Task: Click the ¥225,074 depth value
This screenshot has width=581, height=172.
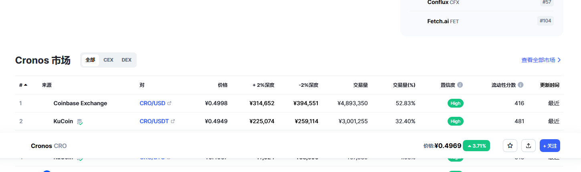Action: point(262,121)
